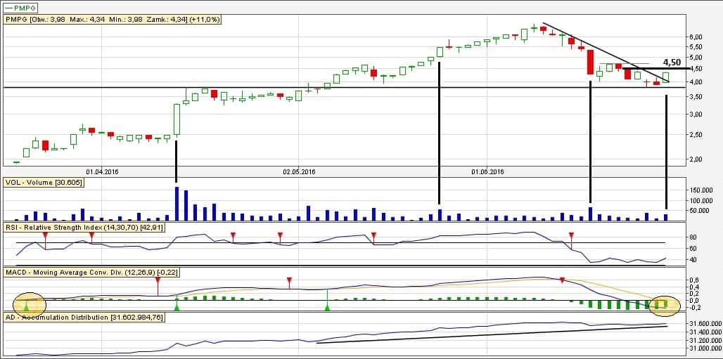Select the rightmost red triangle in MACD panel
The width and height of the screenshot is (723, 359).
click(562, 280)
